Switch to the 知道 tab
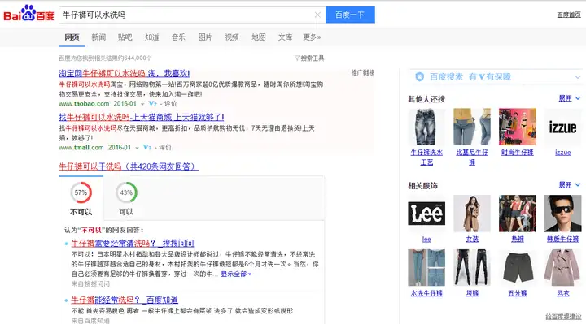The width and height of the screenshot is (586, 324). point(151,37)
